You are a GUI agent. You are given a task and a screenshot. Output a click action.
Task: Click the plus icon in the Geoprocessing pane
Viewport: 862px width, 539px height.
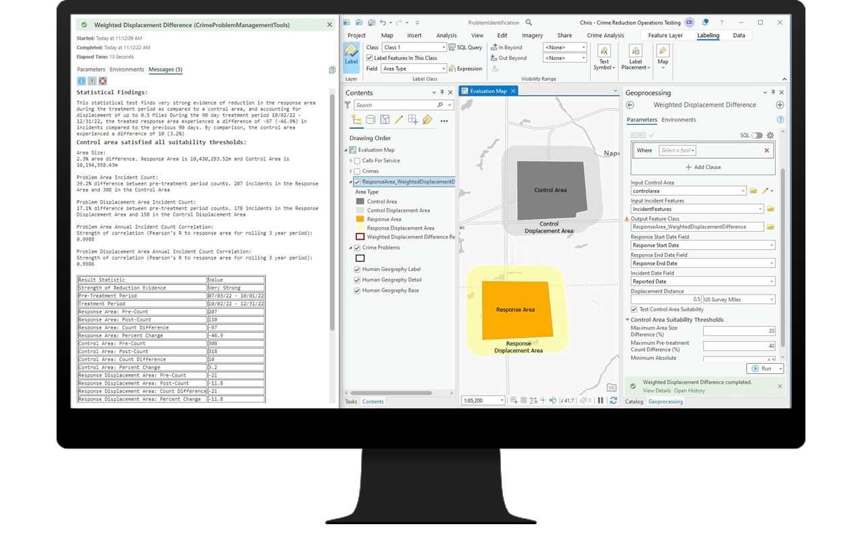click(x=780, y=105)
